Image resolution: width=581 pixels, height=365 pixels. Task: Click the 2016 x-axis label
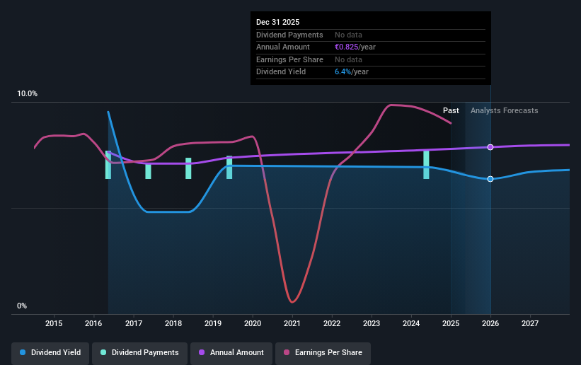[93, 323]
